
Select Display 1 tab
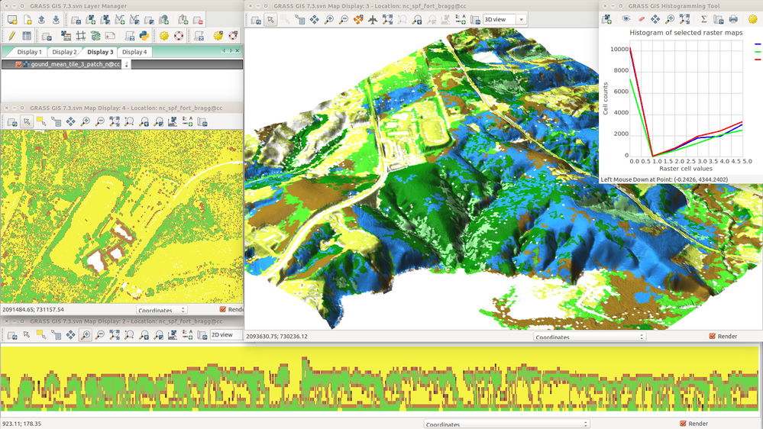click(29, 52)
